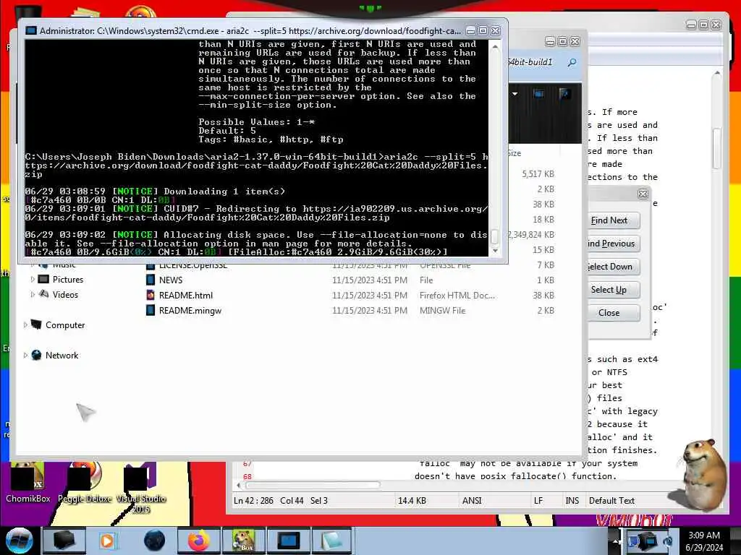The width and height of the screenshot is (741, 555).
Task: Click the 'Col 44' status bar entry
Action: (x=292, y=500)
